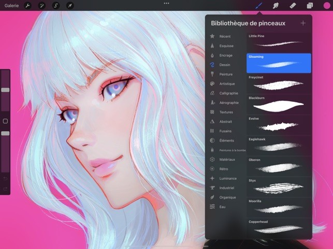This screenshot has width=333, height=249.
Task: Return to Galerie
Action: (x=11, y=6)
